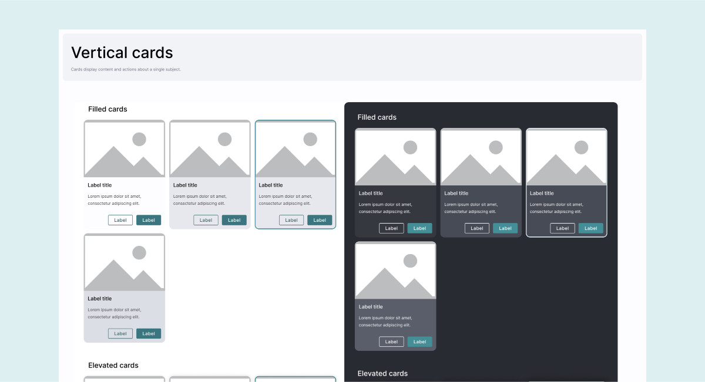Click the teal Label button on bottom dark card
705x382 pixels.
(419, 341)
